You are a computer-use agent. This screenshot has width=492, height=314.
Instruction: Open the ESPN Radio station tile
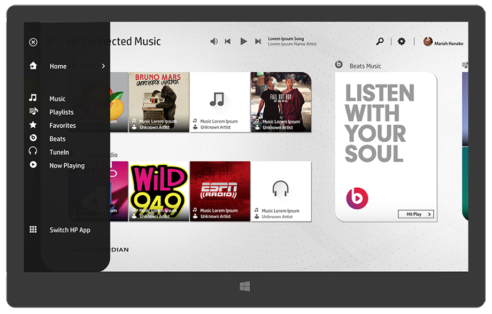click(220, 191)
